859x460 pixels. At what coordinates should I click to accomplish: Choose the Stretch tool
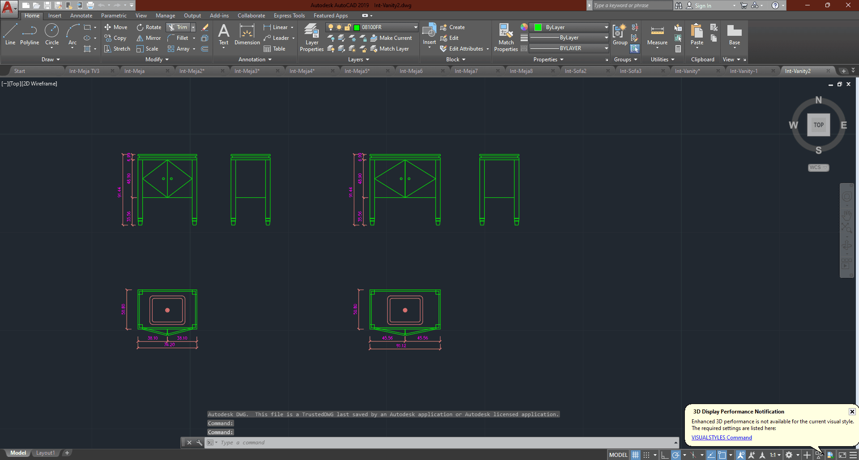(x=117, y=49)
